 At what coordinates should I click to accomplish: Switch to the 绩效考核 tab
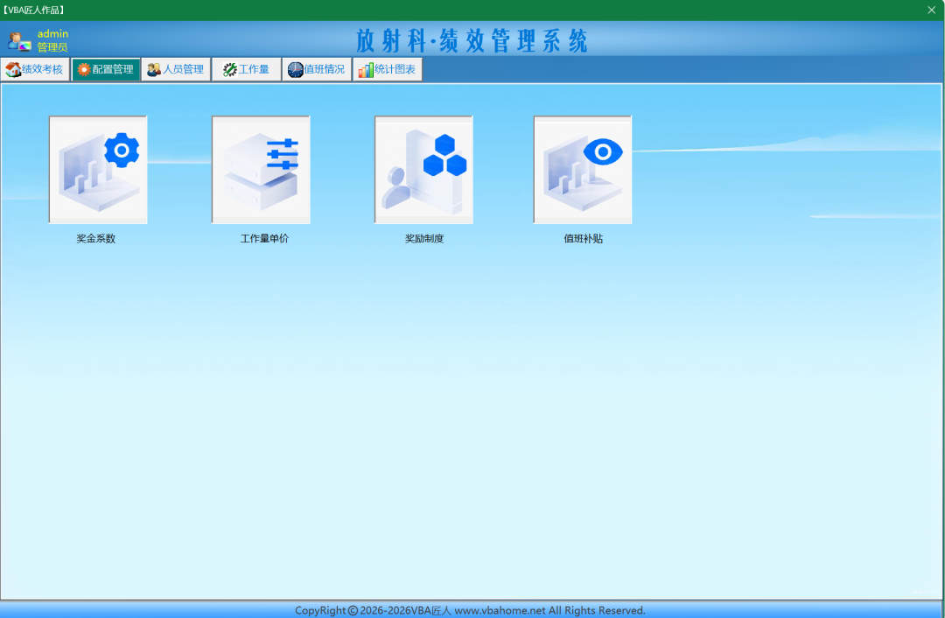(x=35, y=69)
